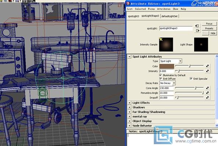This screenshot has width=218, height=146.
Task: Click the map icon at Cone Angle row
Action: pyautogui.click(x=207, y=88)
